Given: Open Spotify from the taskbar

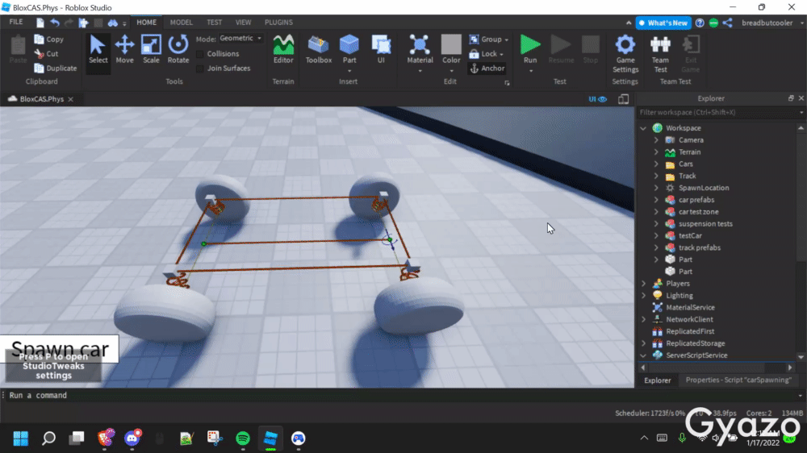Looking at the screenshot, I should [243, 438].
